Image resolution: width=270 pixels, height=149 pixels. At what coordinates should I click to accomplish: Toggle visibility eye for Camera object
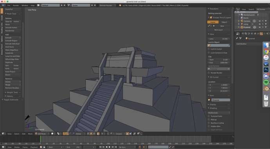pyautogui.click(x=260, y=21)
